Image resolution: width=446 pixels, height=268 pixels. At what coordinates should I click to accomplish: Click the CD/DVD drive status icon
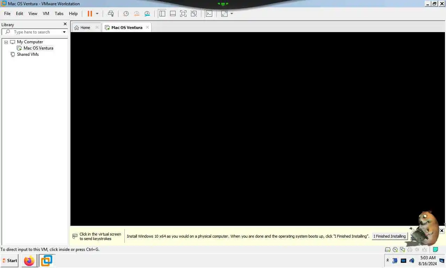pos(395,250)
